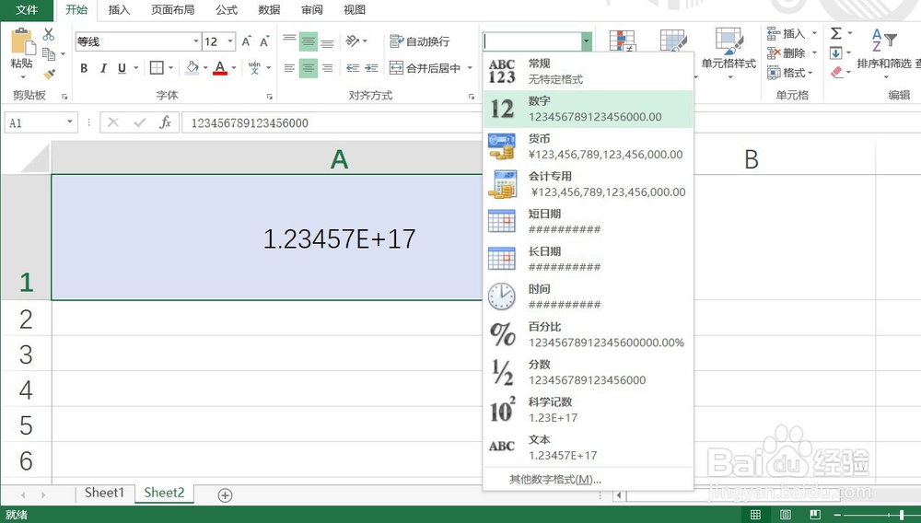
Task: Switch to 插入 insert tab
Action: coord(119,10)
